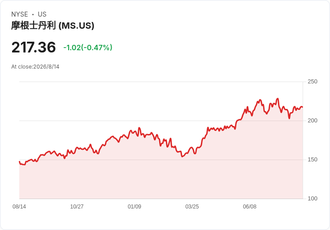
Task: Click the 250 y-axis label
Action: (313, 82)
